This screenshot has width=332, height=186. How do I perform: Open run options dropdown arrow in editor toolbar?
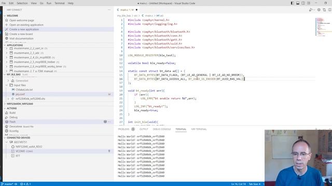[x=314, y=10]
